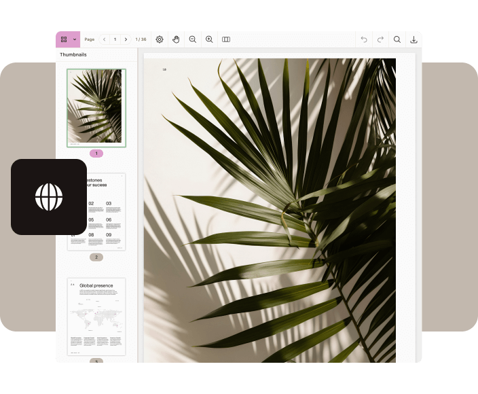This screenshot has width=478, height=394.
Task: Download the document
Action: [x=413, y=39]
